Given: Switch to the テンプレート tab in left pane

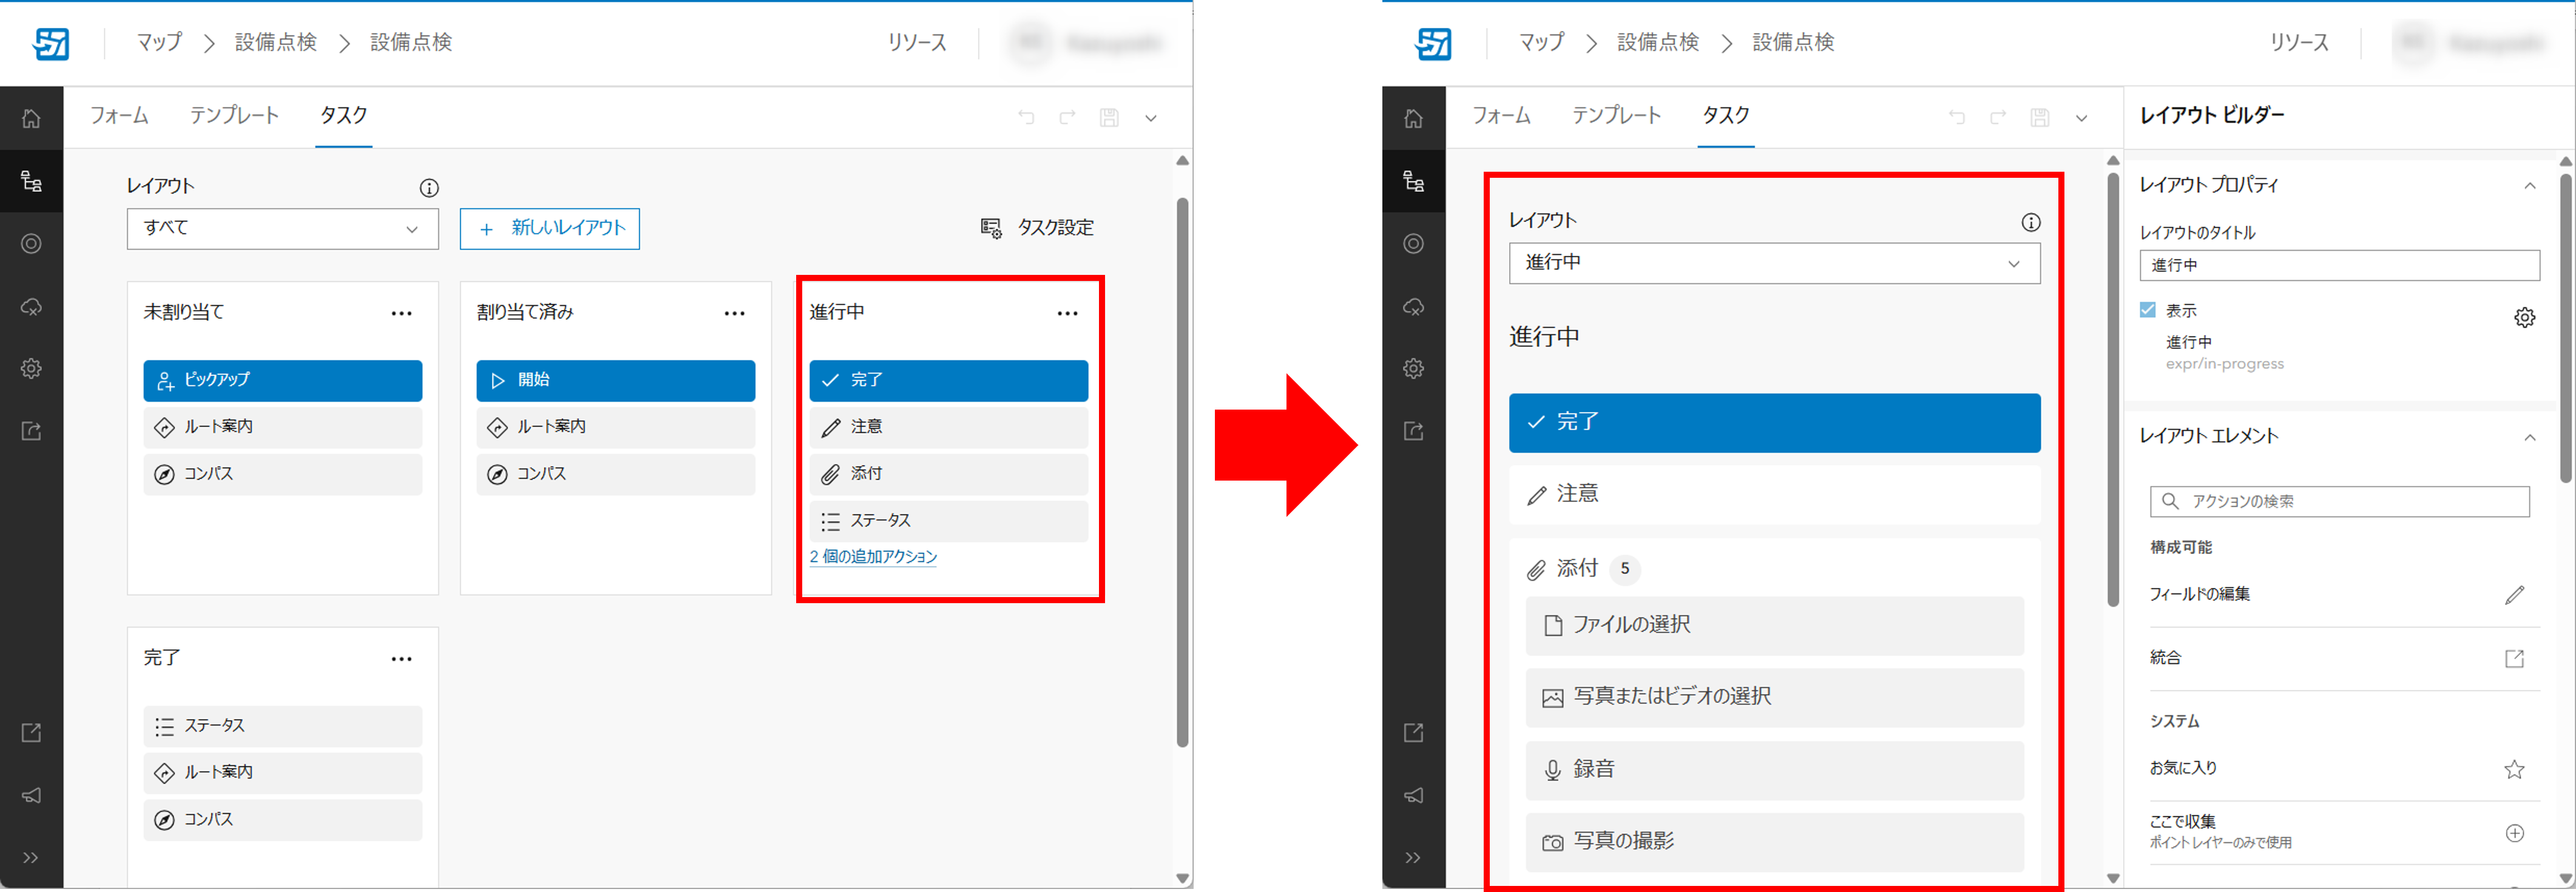Looking at the screenshot, I should tap(234, 116).
